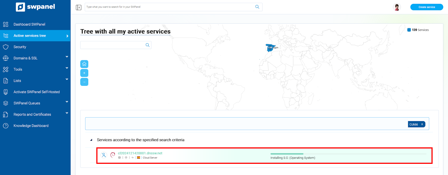
Task: Click the user icon on server row
Action: (104, 155)
